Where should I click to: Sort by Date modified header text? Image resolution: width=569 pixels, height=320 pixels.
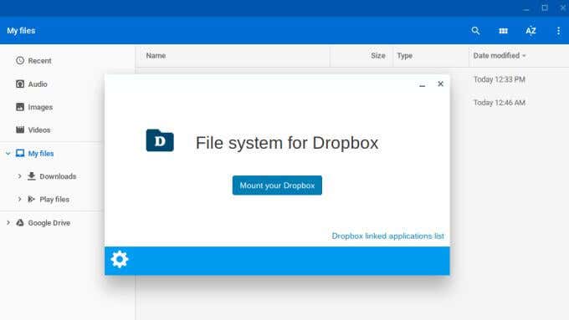click(496, 55)
